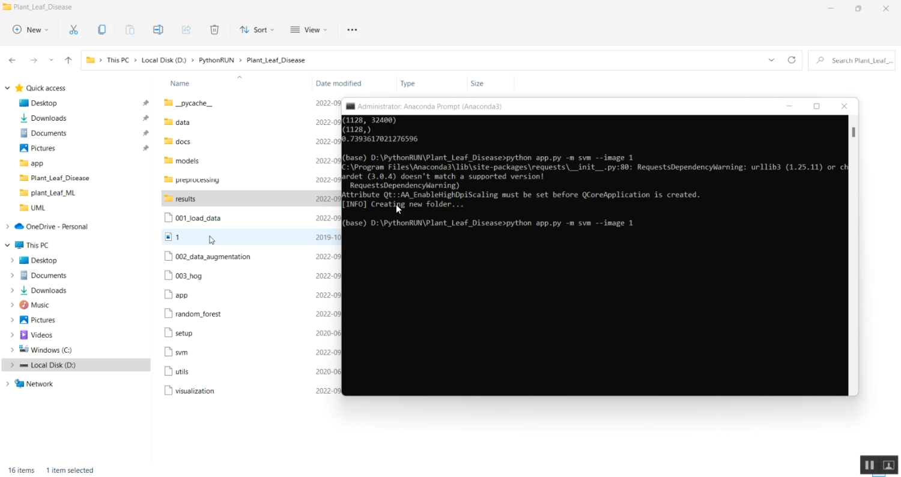Click the Anaconda Prompt vertical scrollbar thumb
Image resolution: width=901 pixels, height=477 pixels.
[x=852, y=132]
